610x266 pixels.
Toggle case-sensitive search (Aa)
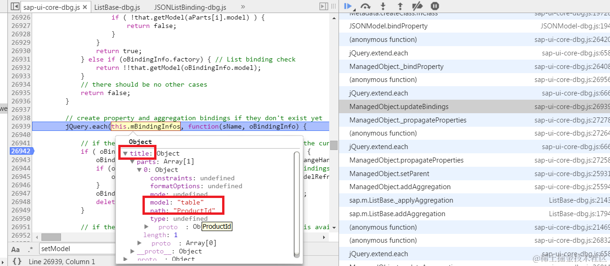tap(15, 249)
